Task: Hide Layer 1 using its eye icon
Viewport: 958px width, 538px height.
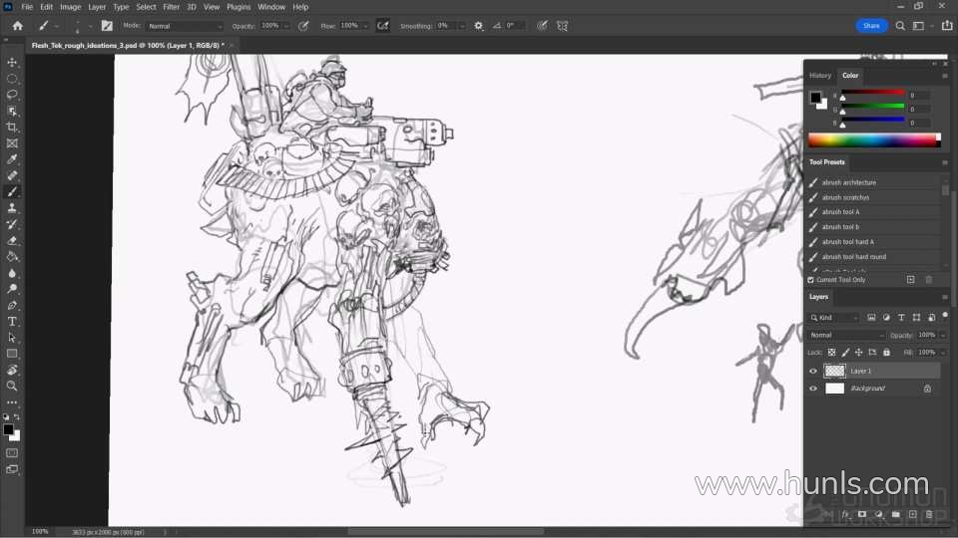Action: click(813, 371)
